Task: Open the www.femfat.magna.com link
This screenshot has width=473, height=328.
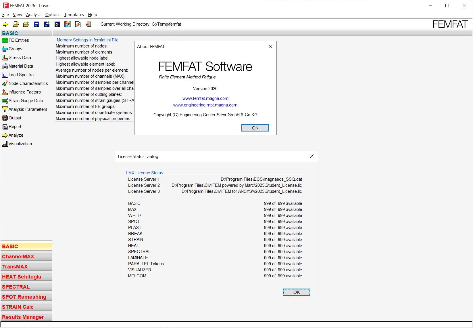Action: 205,98
